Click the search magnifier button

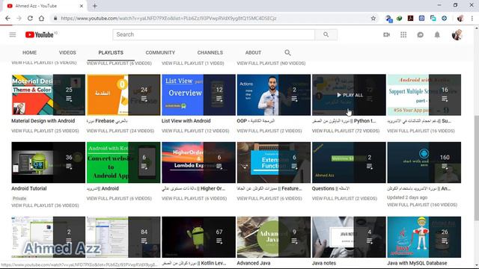click(x=326, y=34)
